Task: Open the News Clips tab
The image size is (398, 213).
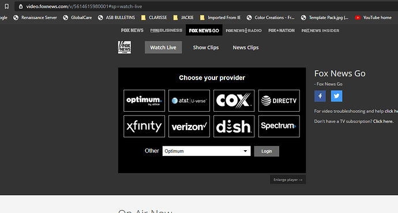Action: point(246,47)
